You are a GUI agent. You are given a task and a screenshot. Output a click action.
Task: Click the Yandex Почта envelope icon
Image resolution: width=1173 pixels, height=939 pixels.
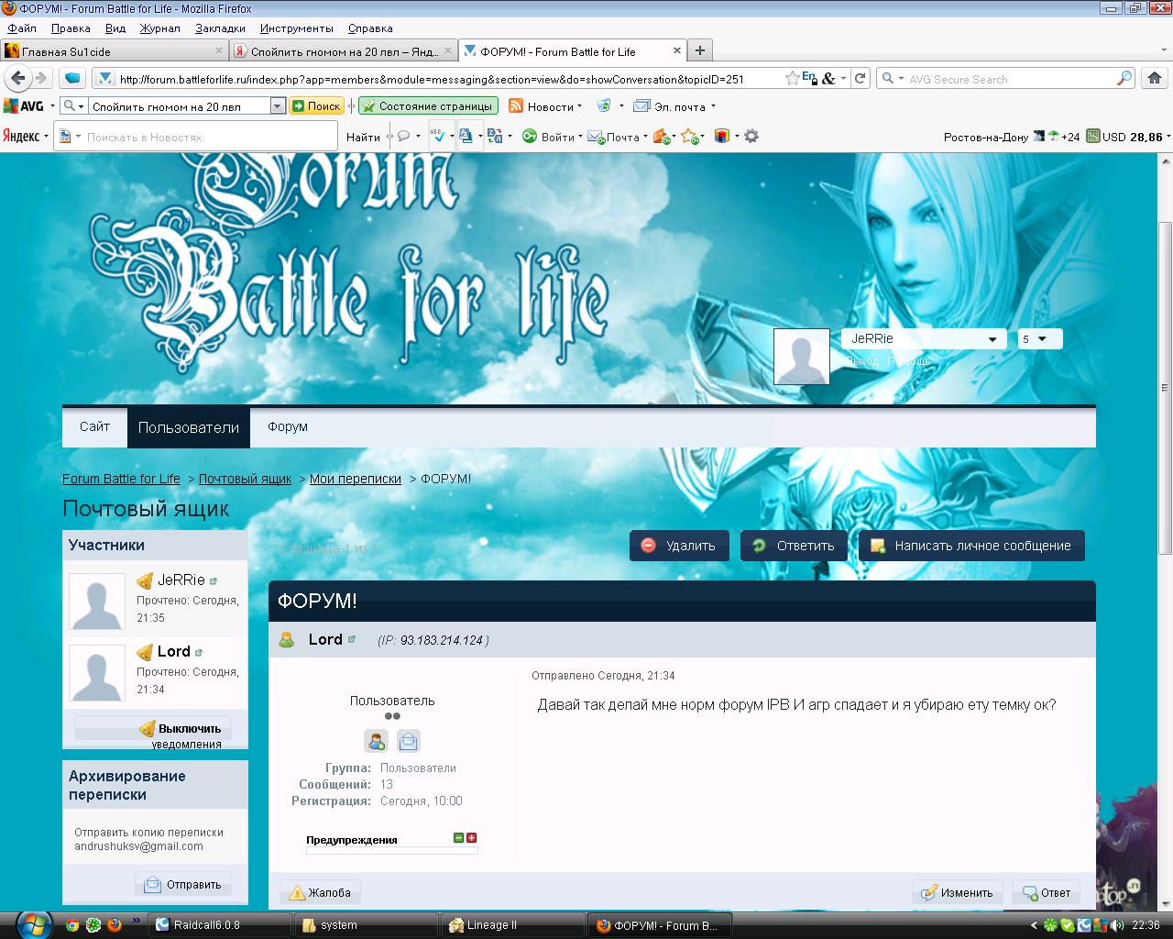[596, 137]
